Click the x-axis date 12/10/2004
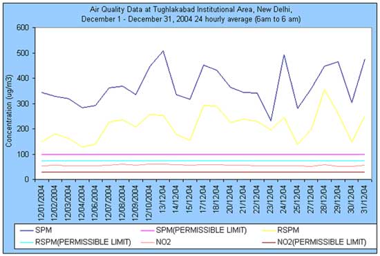 [x=149, y=203]
